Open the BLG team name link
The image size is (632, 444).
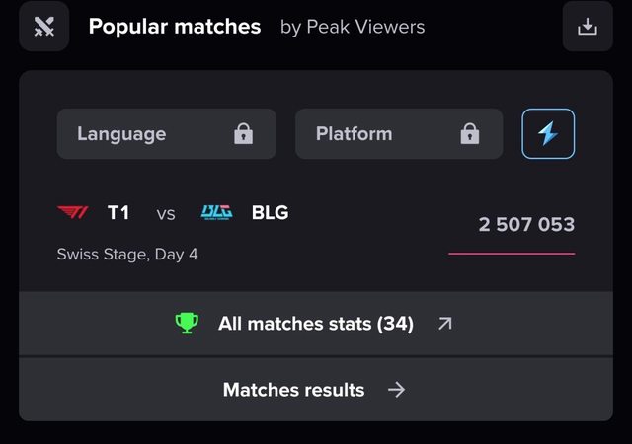pos(270,212)
